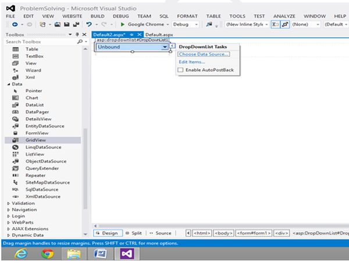The width and height of the screenshot is (349, 263).
Task: Click the Save toolbar icon
Action: pos(67,24)
